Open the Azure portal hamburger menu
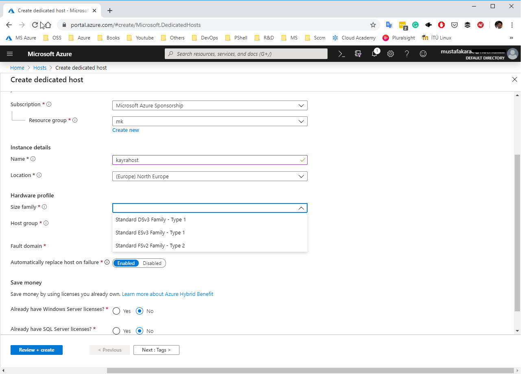Screen dimensions: 522x374 [x=10, y=54]
